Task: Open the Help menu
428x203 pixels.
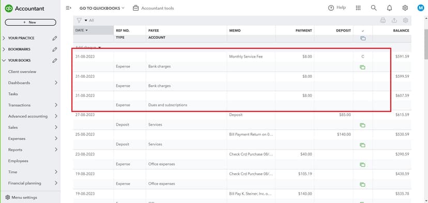Action: click(337, 8)
